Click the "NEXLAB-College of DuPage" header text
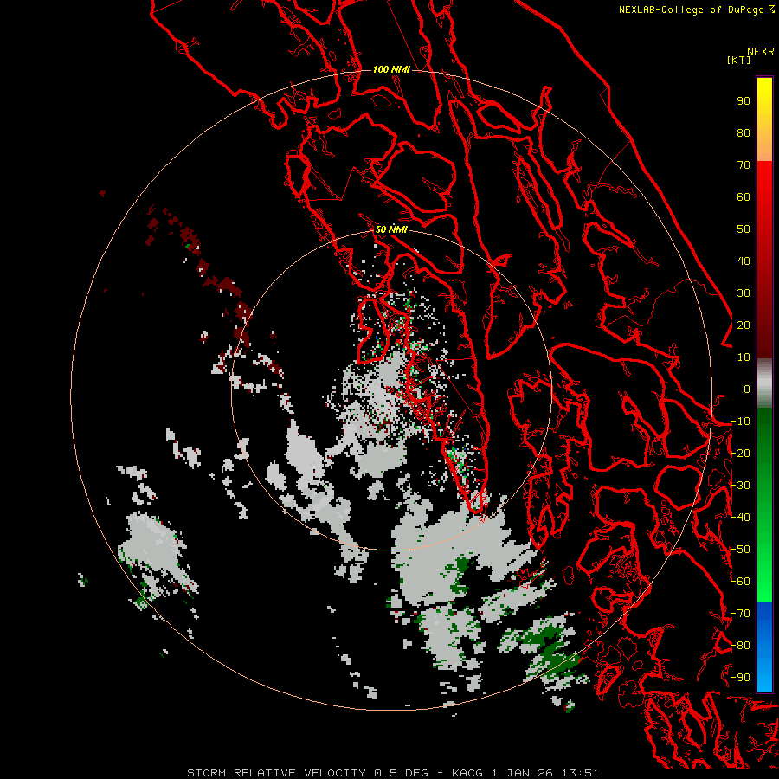 (x=692, y=10)
